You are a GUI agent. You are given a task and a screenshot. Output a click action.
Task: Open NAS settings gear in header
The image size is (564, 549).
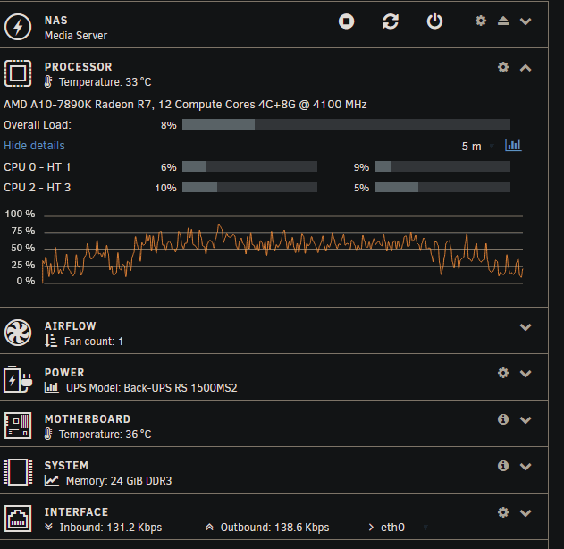coord(481,21)
